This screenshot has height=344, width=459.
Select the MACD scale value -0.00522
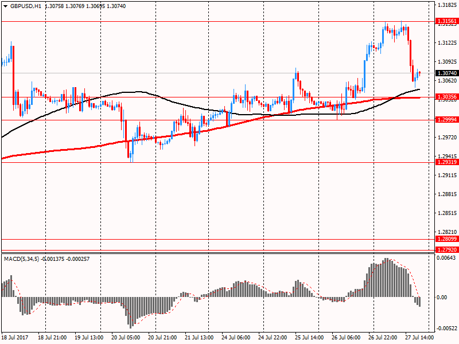tap(446, 329)
